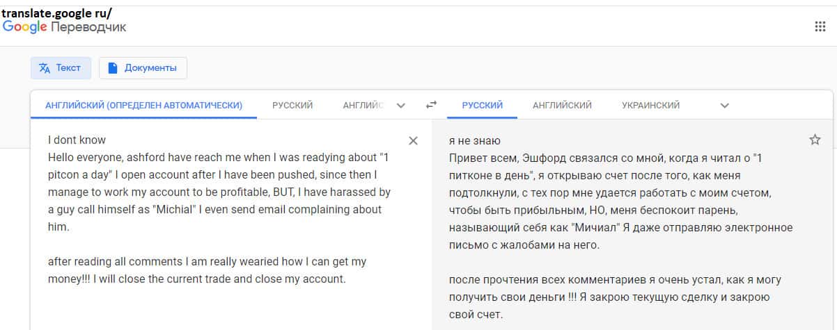Click the translate icon in Текст button

[45, 68]
